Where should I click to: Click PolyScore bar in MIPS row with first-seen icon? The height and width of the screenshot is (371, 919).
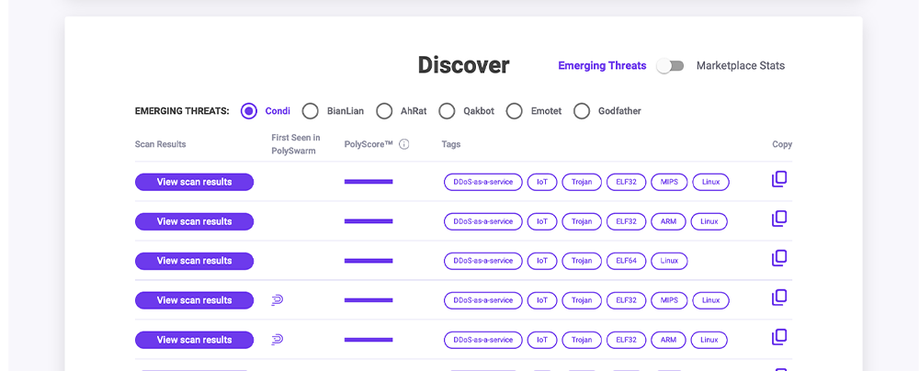point(369,300)
